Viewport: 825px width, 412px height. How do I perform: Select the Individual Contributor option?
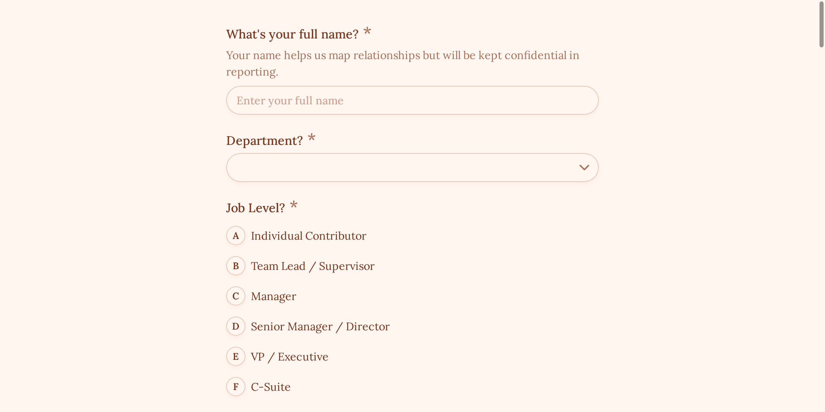[308, 236]
